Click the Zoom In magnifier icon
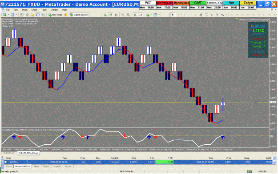This screenshot has width=278, height=174. pyautogui.click(x=123, y=15)
